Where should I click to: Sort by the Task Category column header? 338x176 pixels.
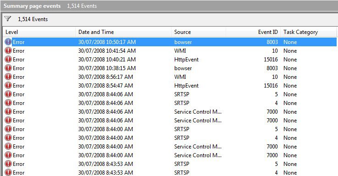point(309,32)
